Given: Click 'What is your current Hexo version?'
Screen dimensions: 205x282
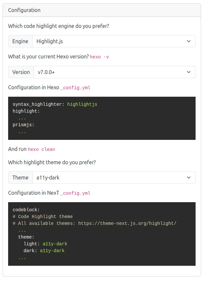Looking at the screenshot, I should [x=48, y=57].
